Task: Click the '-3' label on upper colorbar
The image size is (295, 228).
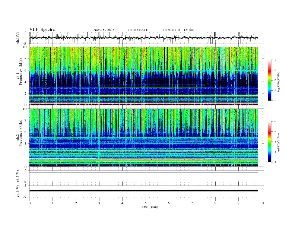Action: (275, 60)
